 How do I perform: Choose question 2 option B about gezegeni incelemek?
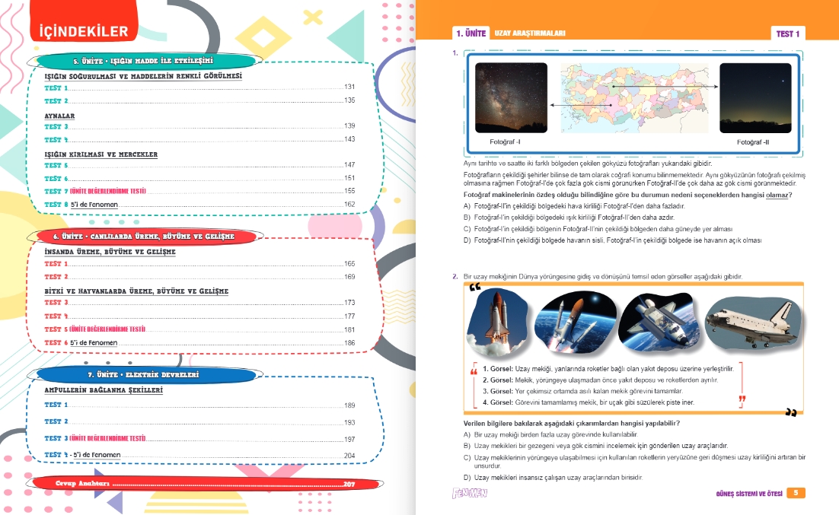point(595,446)
